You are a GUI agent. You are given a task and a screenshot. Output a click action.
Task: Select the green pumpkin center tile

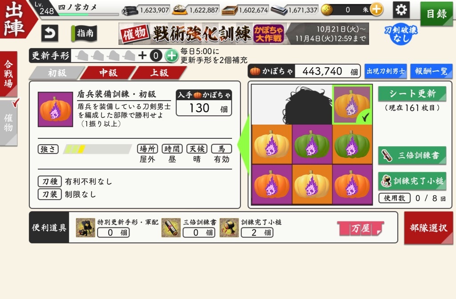click(x=312, y=145)
